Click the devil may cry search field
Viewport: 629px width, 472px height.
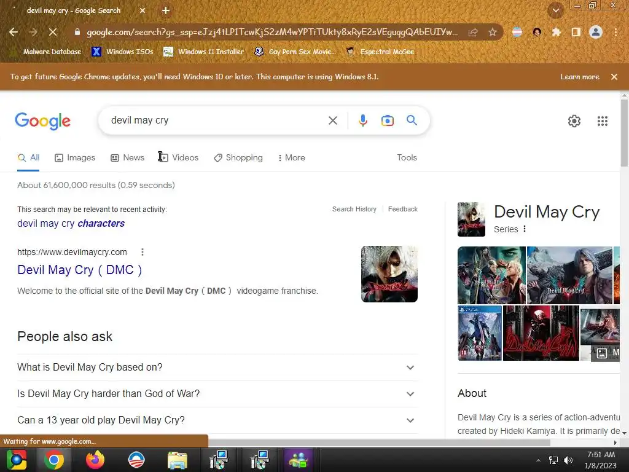[217, 120]
